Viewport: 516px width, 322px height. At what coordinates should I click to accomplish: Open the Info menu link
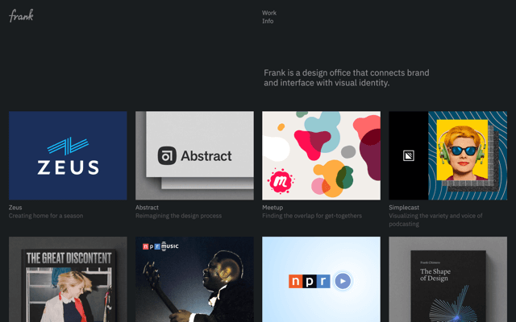click(x=268, y=21)
